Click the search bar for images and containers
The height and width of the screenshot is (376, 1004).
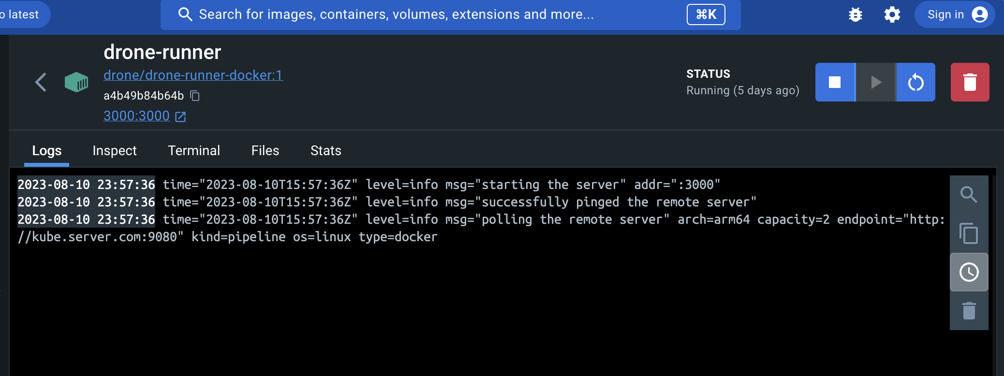coord(450,15)
